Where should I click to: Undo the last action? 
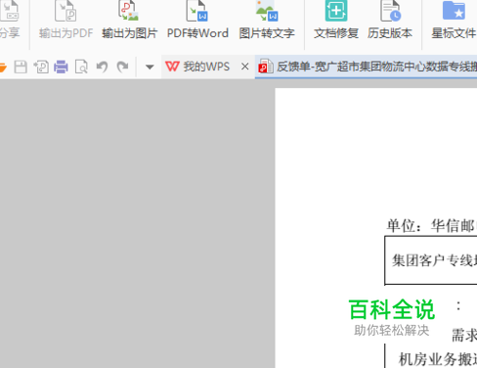(x=102, y=67)
